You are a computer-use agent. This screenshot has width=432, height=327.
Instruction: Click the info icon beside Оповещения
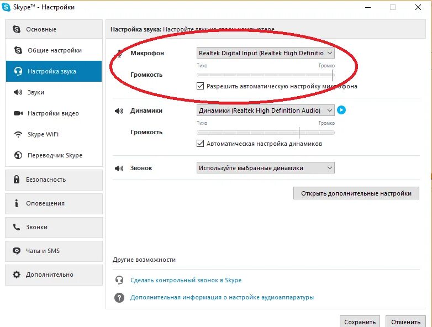(x=17, y=203)
